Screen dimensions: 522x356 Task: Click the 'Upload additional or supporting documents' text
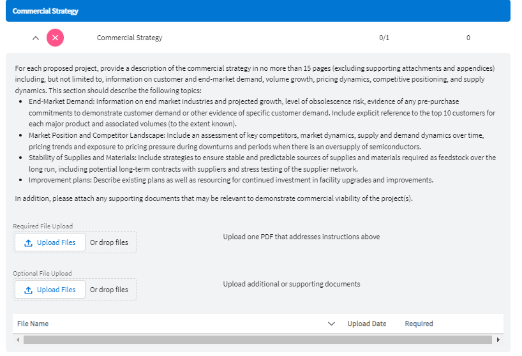(x=292, y=284)
